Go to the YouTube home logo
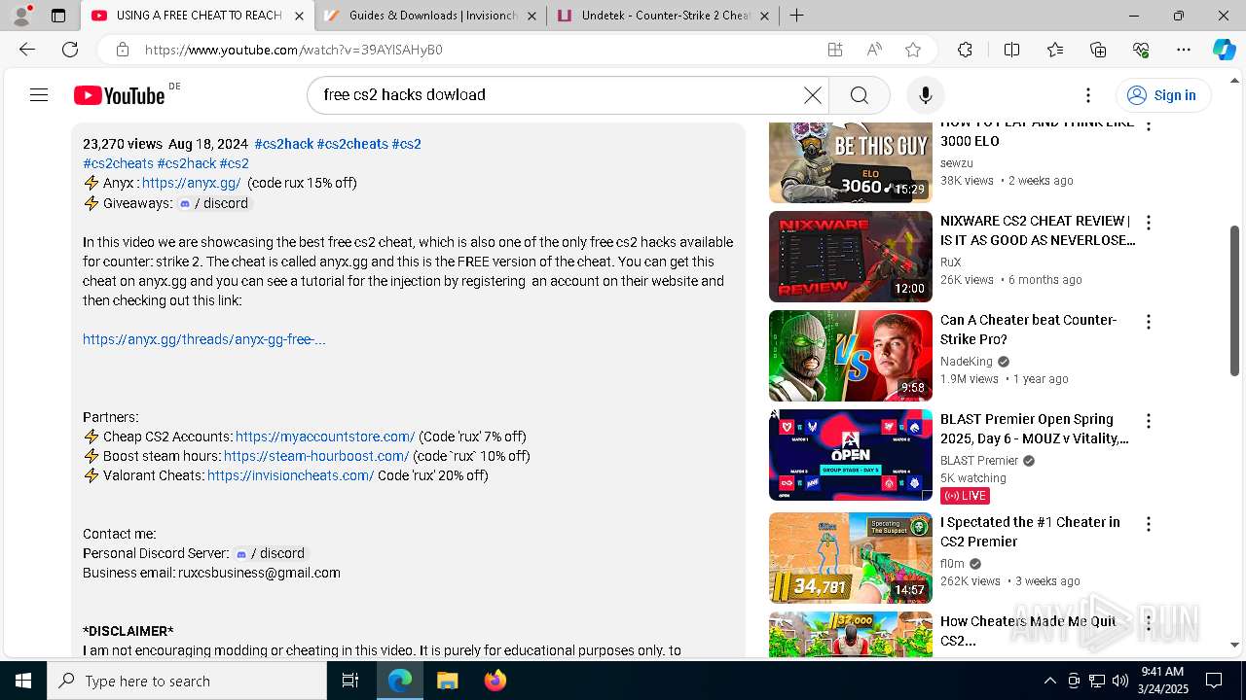Viewport: 1246px width, 700px height. coord(119,95)
